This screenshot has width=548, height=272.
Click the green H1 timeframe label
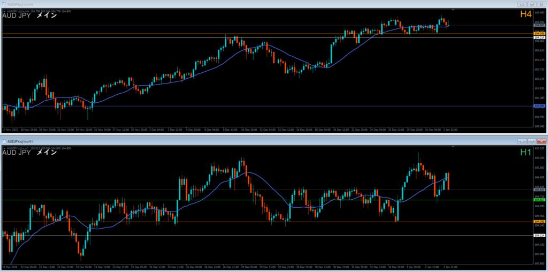(525, 152)
